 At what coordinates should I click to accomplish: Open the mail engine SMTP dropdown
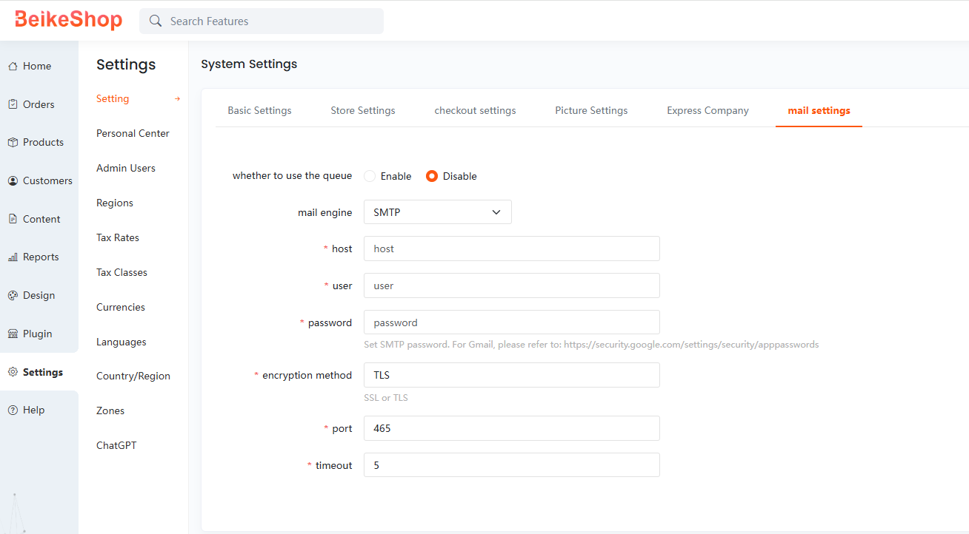[x=438, y=212]
